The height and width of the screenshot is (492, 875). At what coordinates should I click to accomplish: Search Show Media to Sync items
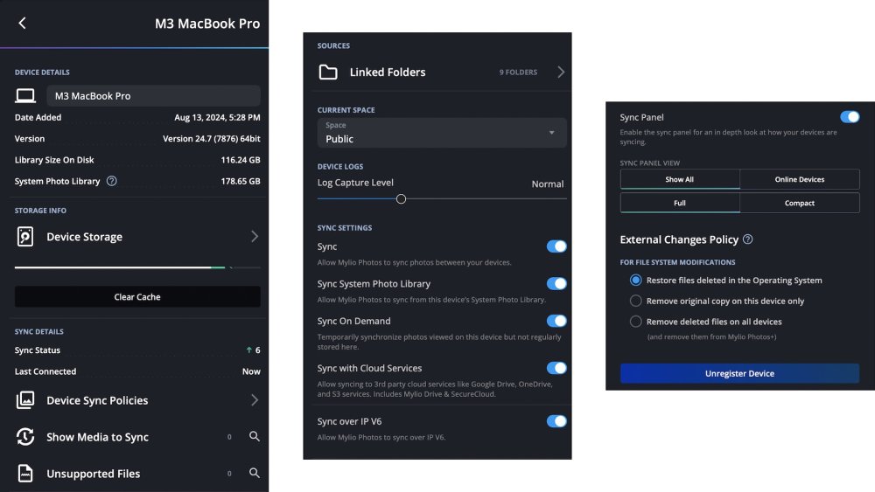point(255,436)
